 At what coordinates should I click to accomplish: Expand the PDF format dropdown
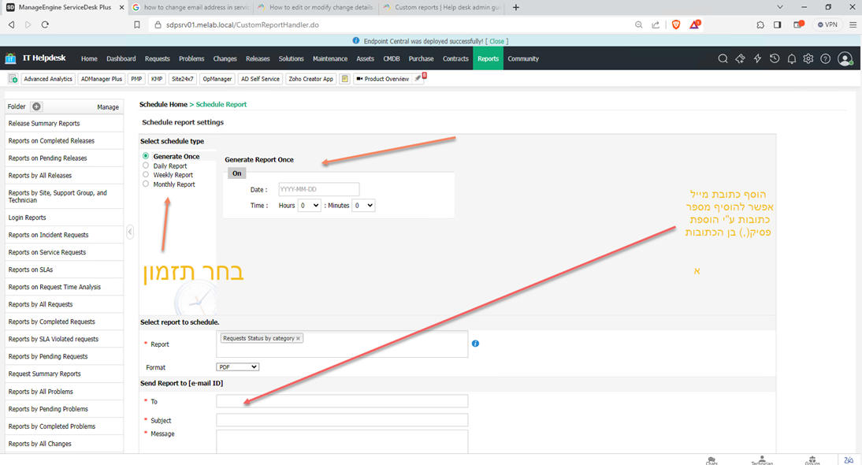point(237,367)
